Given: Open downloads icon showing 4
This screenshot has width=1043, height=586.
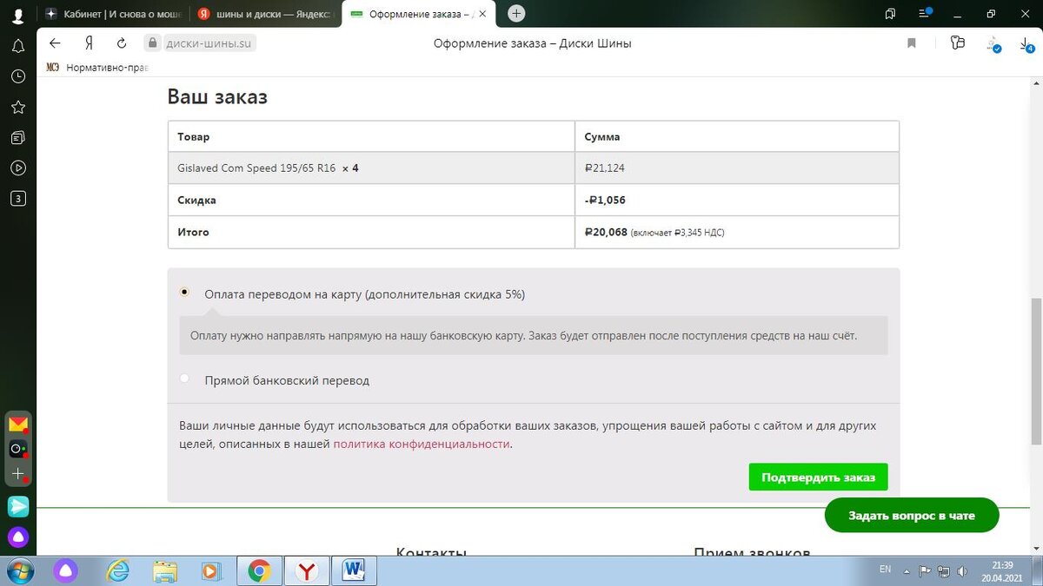Looking at the screenshot, I should pos(1026,43).
